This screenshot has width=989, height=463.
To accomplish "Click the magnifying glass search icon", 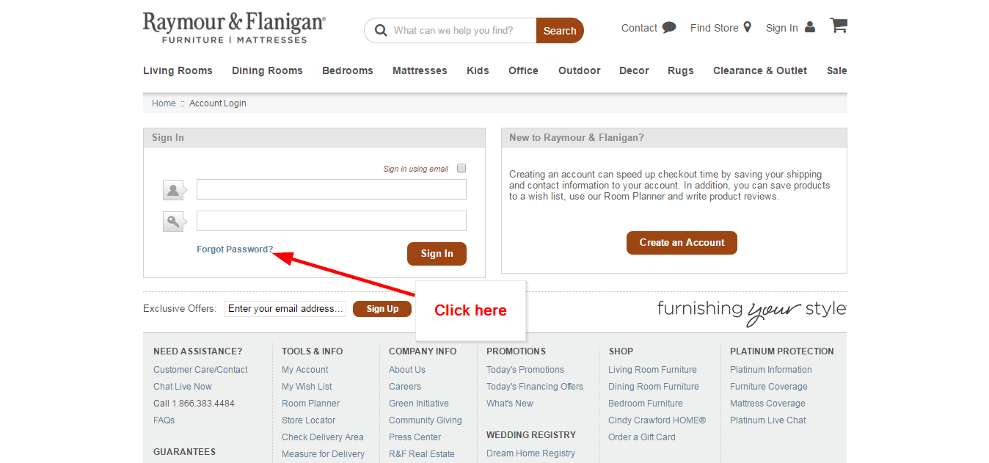I will [381, 30].
